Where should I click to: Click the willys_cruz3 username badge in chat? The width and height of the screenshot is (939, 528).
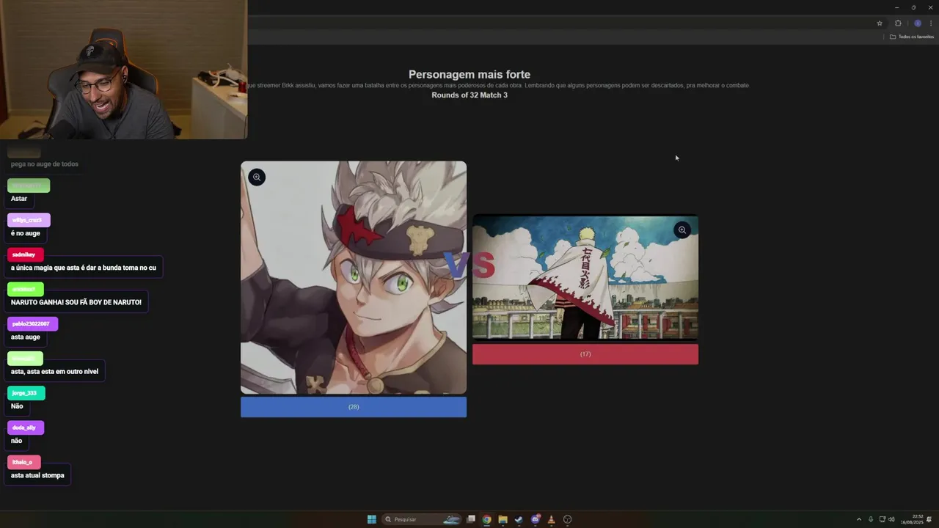pos(29,220)
